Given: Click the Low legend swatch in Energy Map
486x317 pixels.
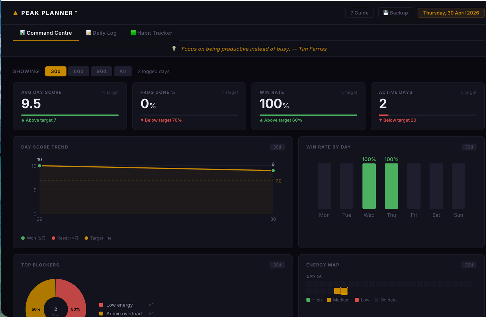Looking at the screenshot, I should [357, 300].
